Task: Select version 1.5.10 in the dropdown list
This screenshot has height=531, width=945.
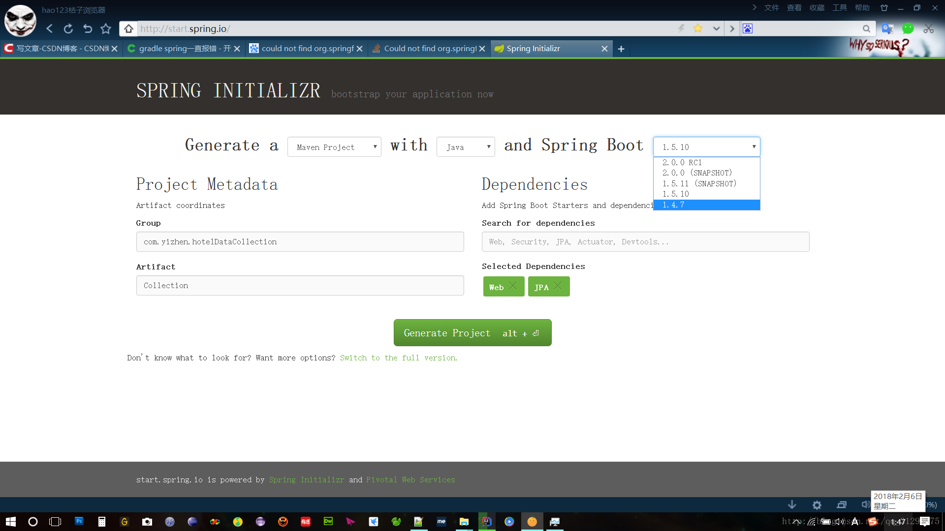Action: pos(706,194)
